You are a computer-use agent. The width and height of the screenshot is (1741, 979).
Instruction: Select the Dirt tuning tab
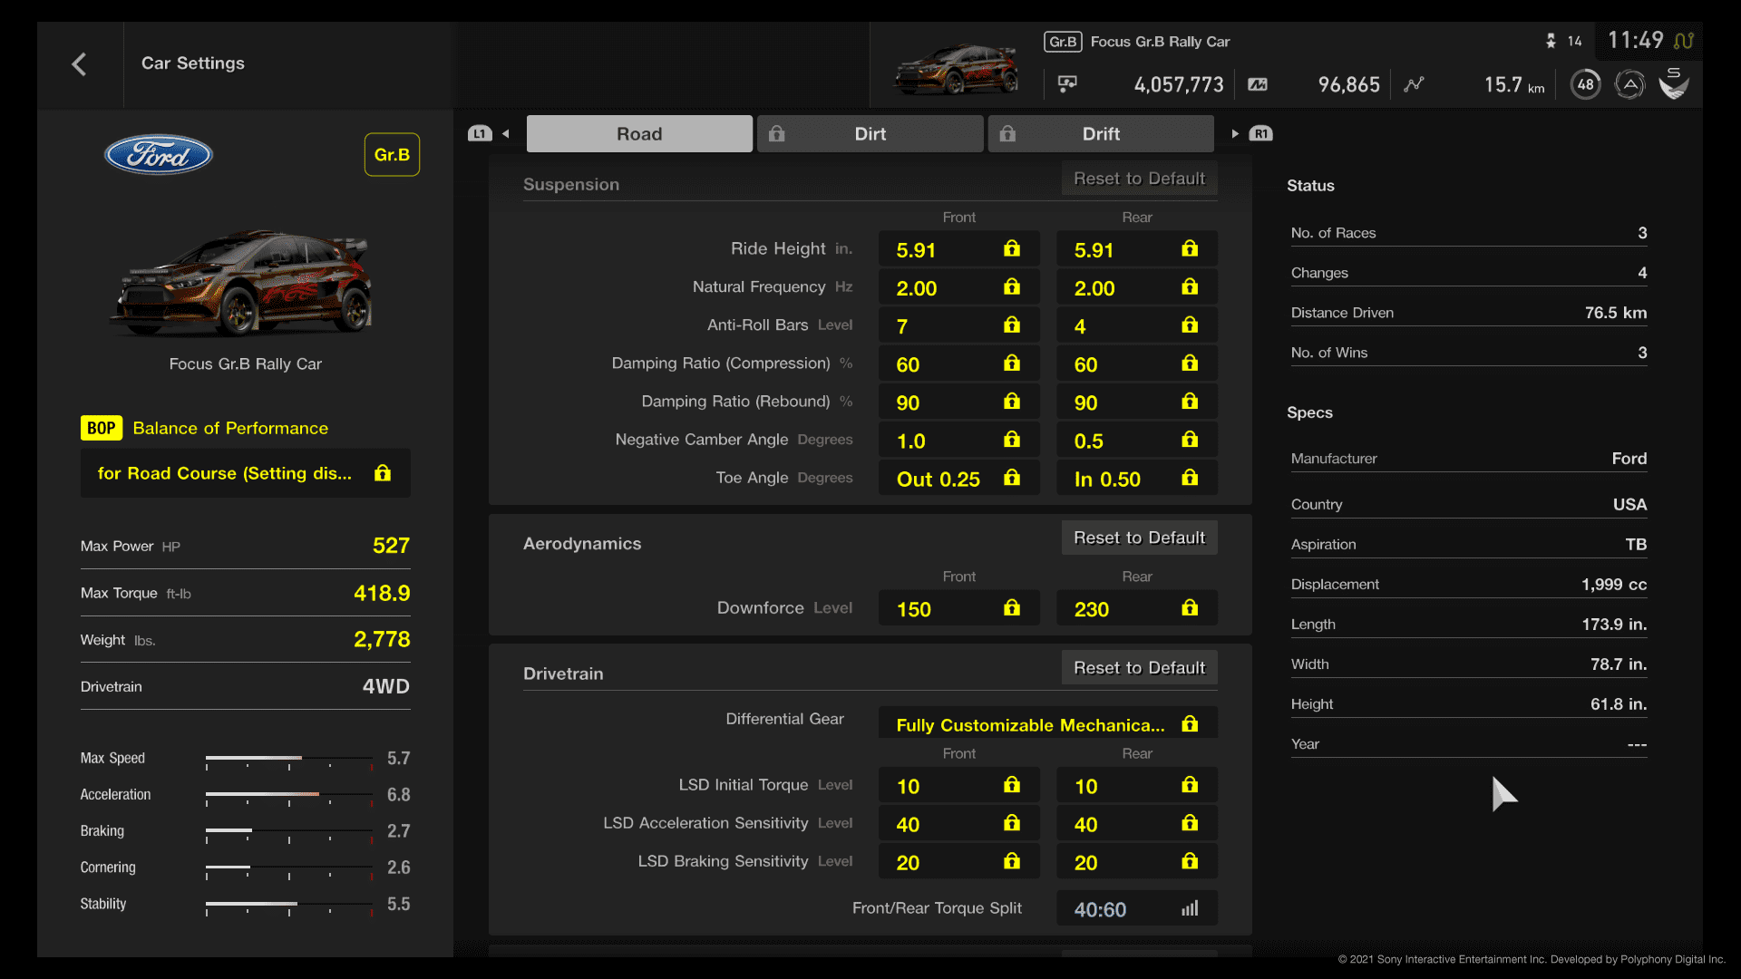[868, 132]
